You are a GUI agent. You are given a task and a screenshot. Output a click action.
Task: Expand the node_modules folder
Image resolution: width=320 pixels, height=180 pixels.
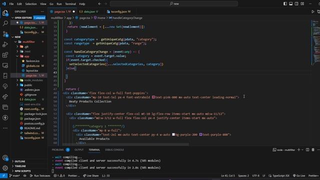17,80
